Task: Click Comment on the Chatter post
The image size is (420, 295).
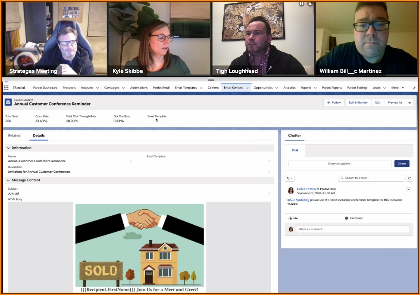Action: point(354,218)
